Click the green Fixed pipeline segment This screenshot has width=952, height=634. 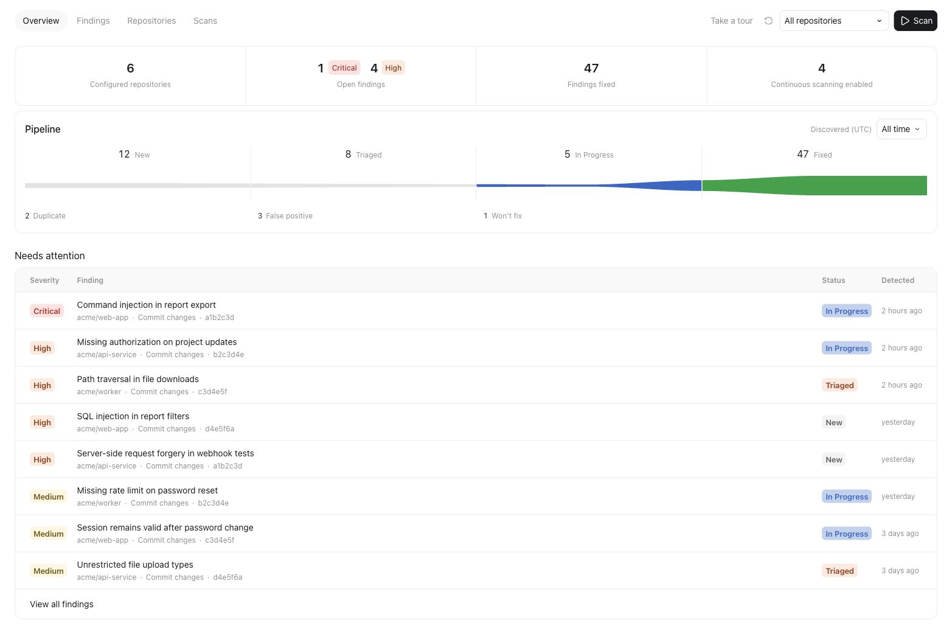tap(815, 186)
